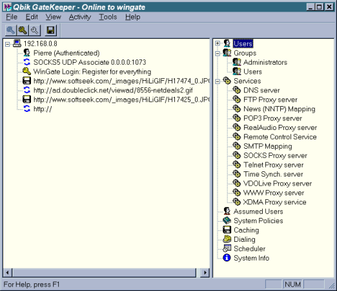Click the left arrow of the horizontal scrollbar
Viewport: 337px width, 291px height.
pos(7,273)
